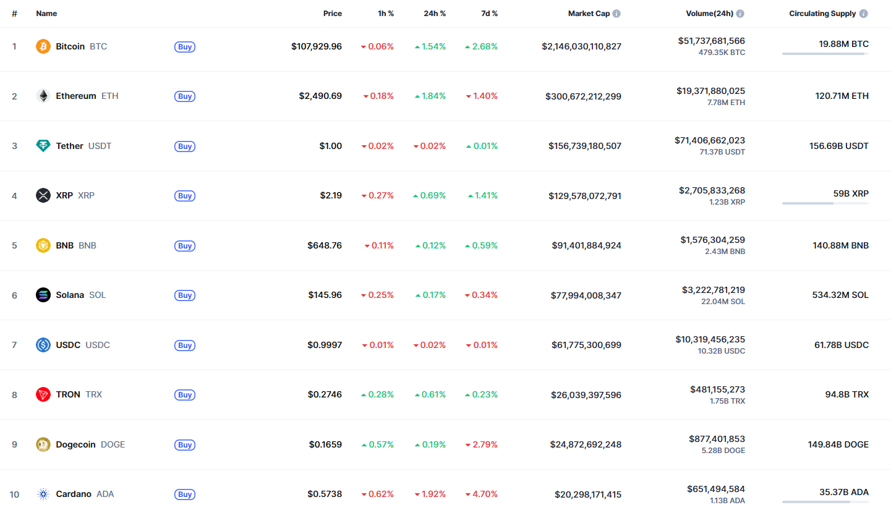Click Bitcoin's circulating supply progress bar
The width and height of the screenshot is (891, 518).
(x=825, y=54)
